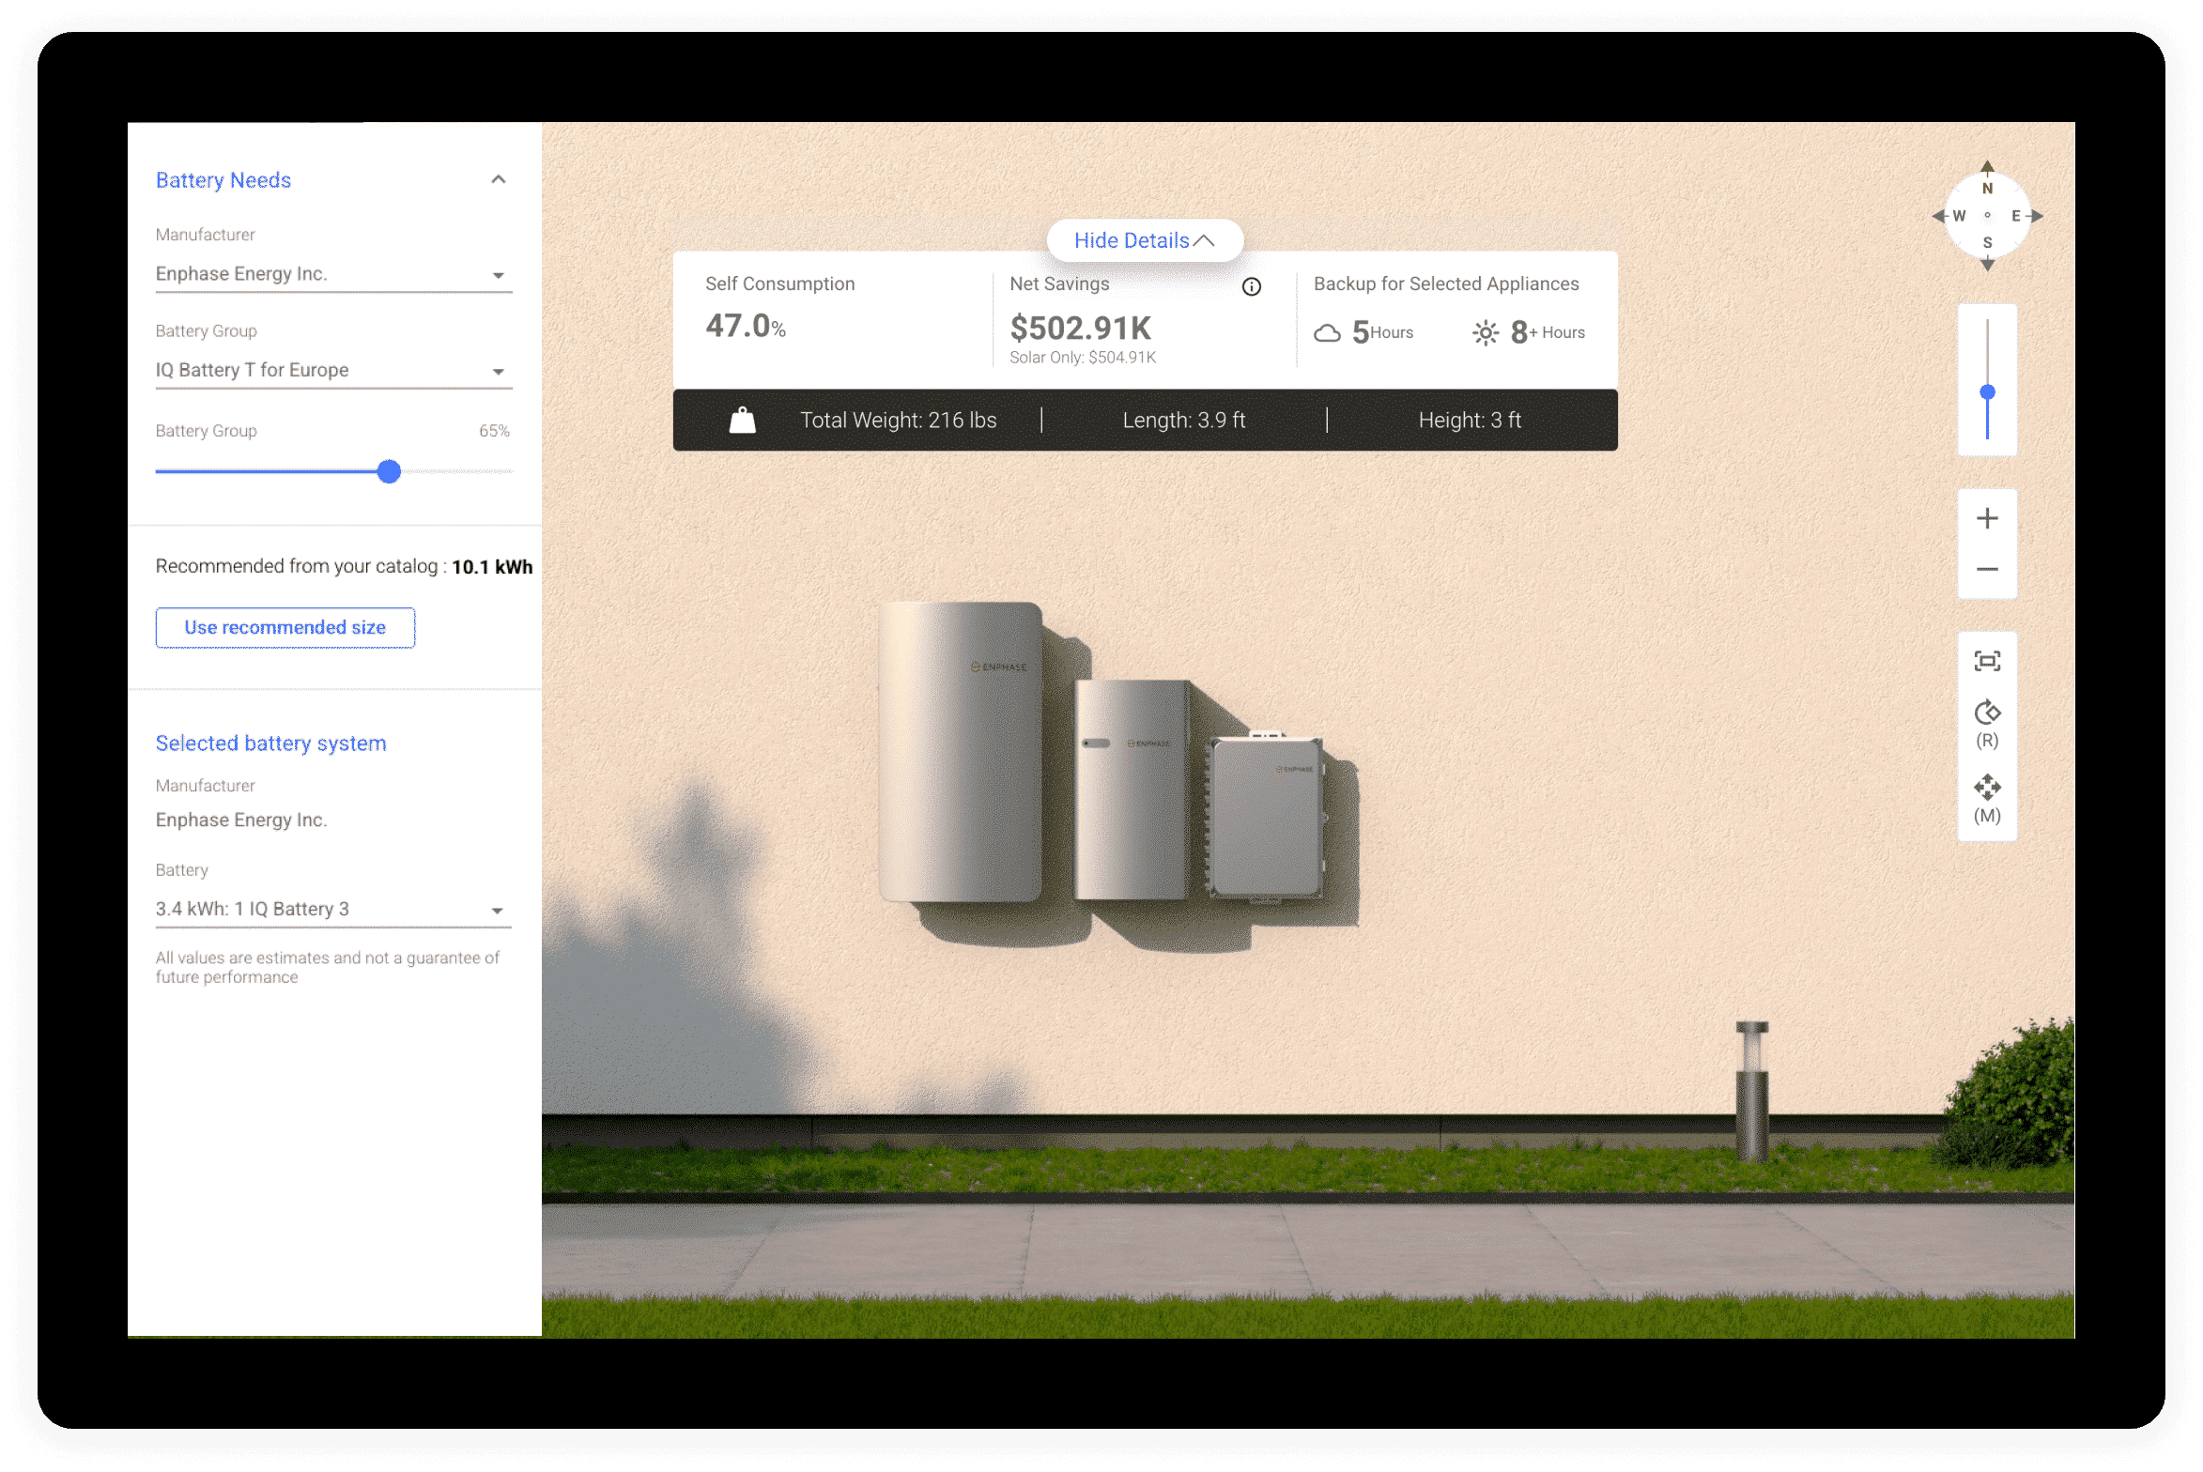
Task: Rotate view north with compass N arrow
Action: tap(1987, 167)
